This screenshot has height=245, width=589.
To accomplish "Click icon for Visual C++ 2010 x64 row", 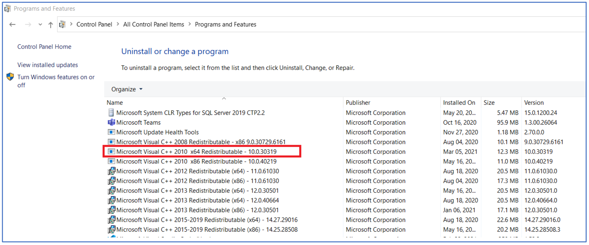I will 111,152.
